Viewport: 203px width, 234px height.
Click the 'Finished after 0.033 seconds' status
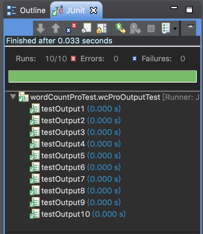(x=59, y=41)
